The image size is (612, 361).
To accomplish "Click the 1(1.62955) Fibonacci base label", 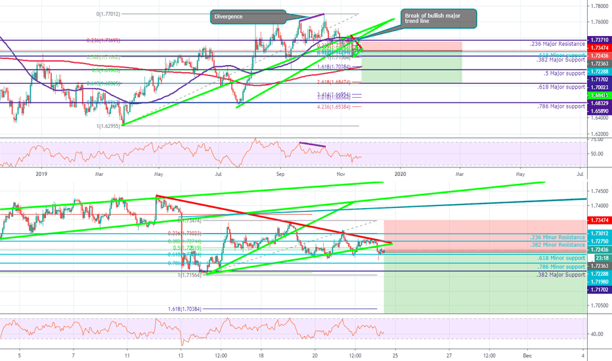I will point(107,125).
